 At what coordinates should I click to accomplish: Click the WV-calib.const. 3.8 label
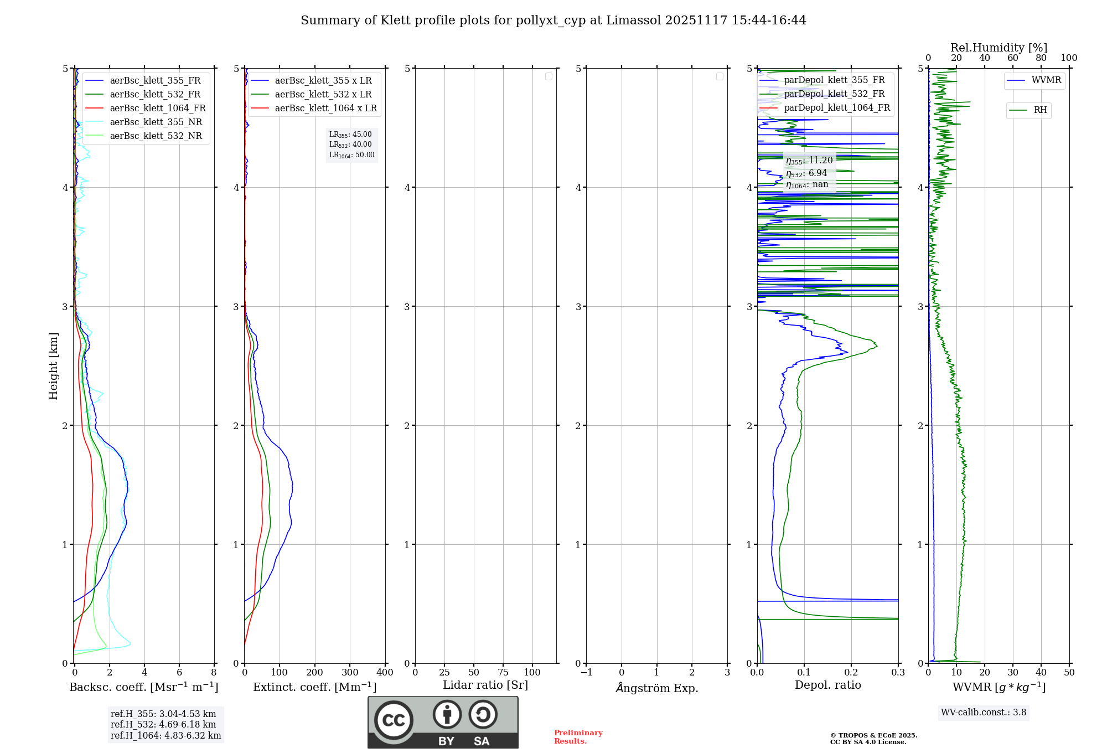(983, 713)
